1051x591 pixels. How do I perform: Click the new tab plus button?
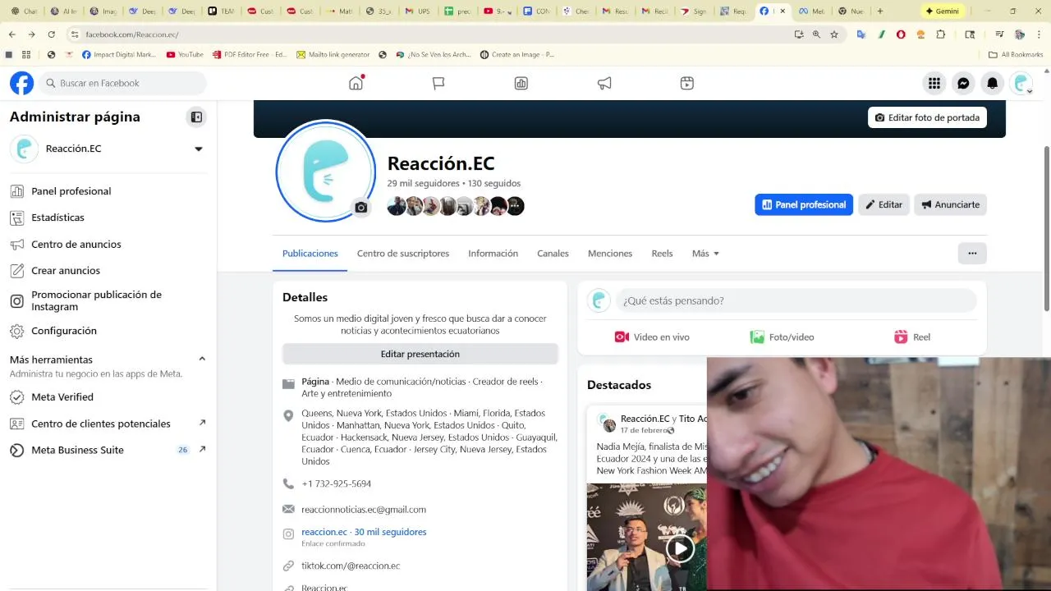click(880, 11)
